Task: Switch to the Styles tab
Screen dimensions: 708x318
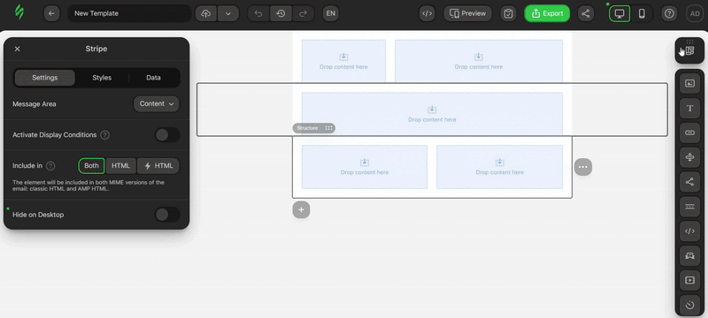Action: click(102, 78)
